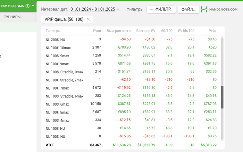Image resolution: width=243 pixels, height=152 pixels.
Task: Sort by EV bb/100 column header
Action: [x=186, y=31]
